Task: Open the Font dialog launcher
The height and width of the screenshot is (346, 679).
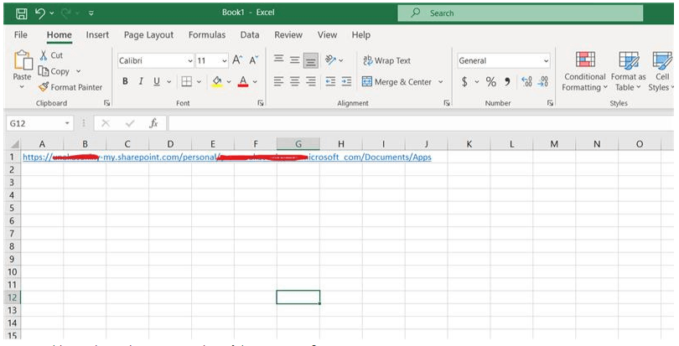Action: click(261, 103)
